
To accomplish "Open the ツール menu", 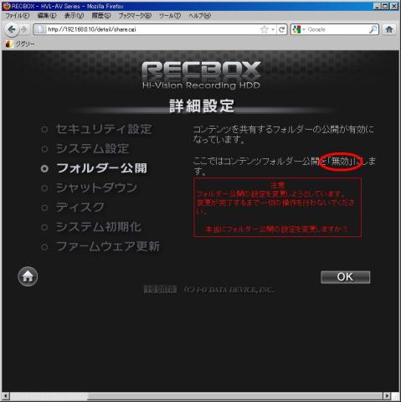I will pyautogui.click(x=170, y=16).
